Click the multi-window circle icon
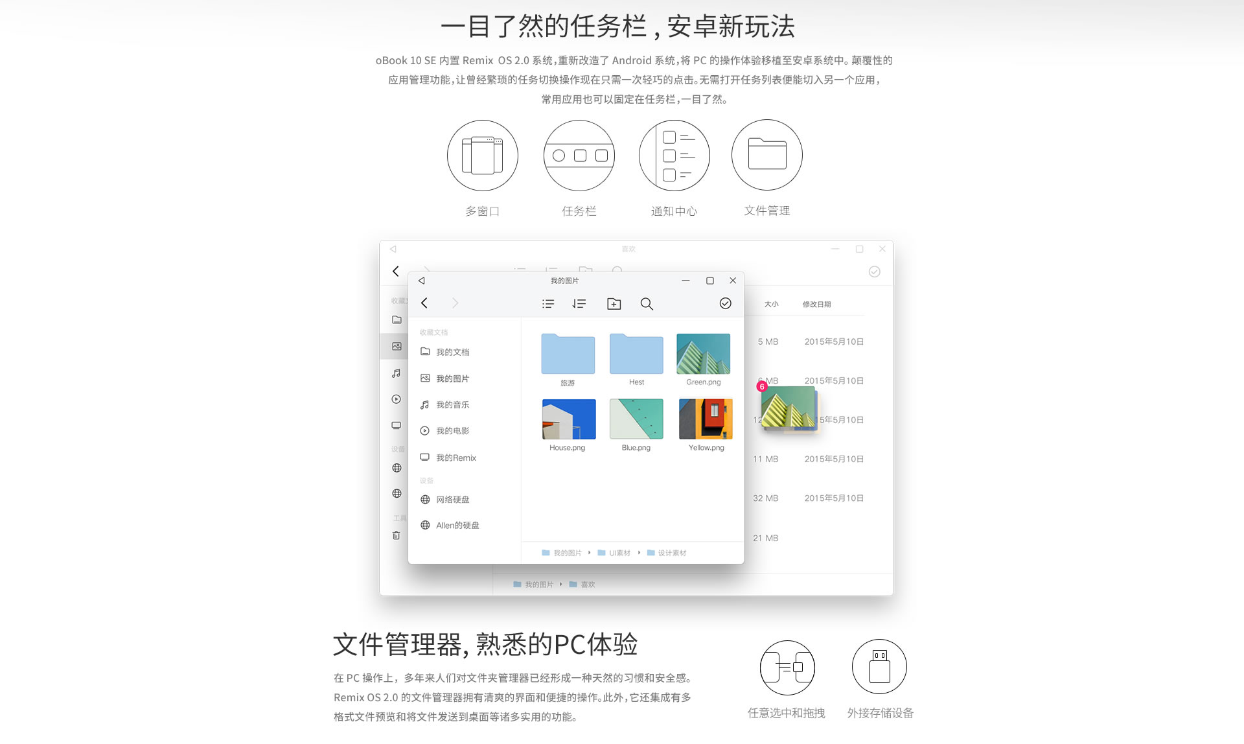 pos(483,156)
